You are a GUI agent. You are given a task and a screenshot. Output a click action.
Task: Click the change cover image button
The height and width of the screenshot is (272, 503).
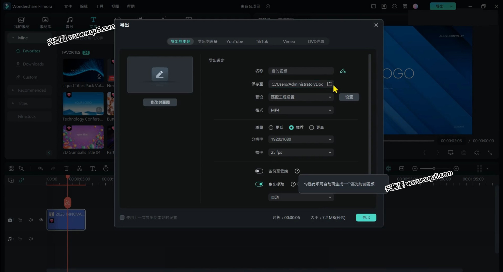pos(160,102)
